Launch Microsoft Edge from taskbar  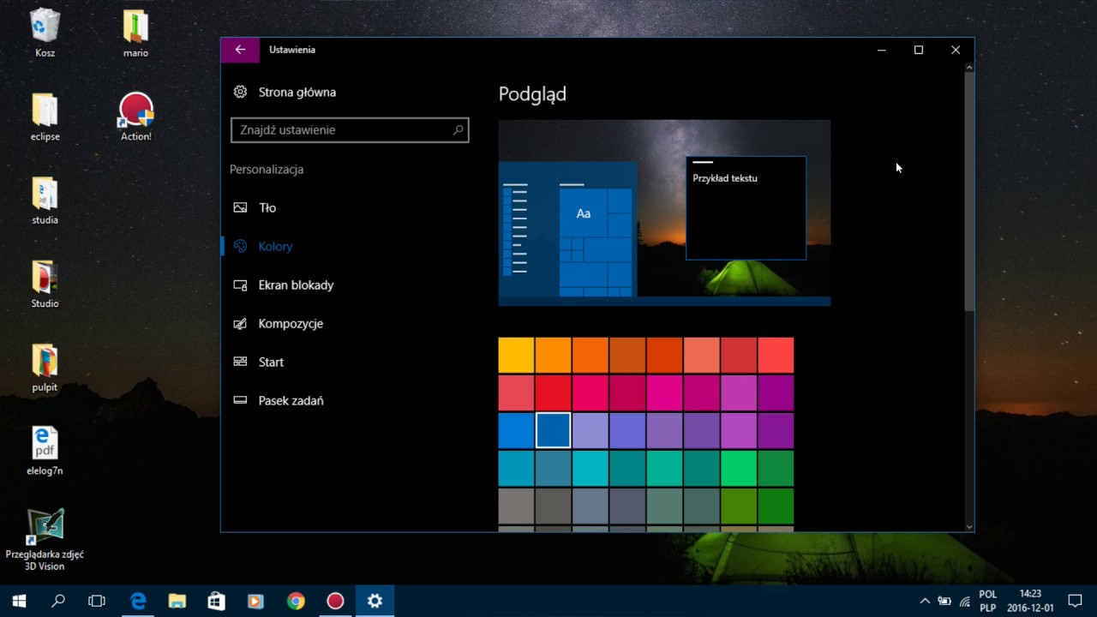tap(138, 601)
